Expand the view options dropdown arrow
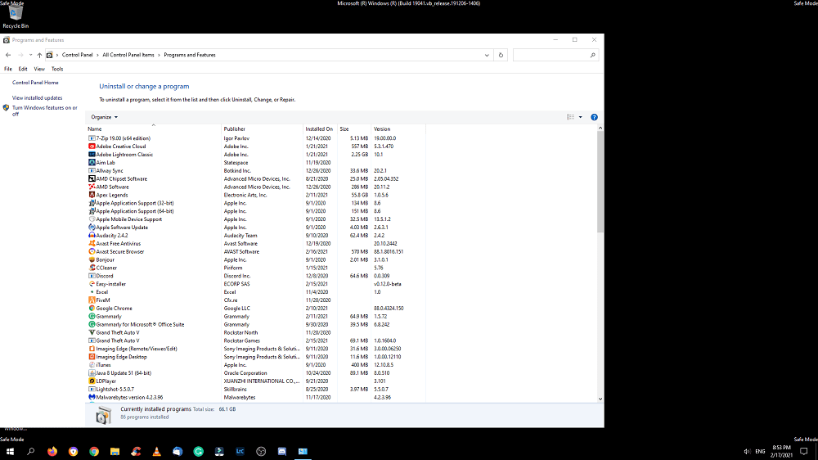This screenshot has width=818, height=460. 580,117
